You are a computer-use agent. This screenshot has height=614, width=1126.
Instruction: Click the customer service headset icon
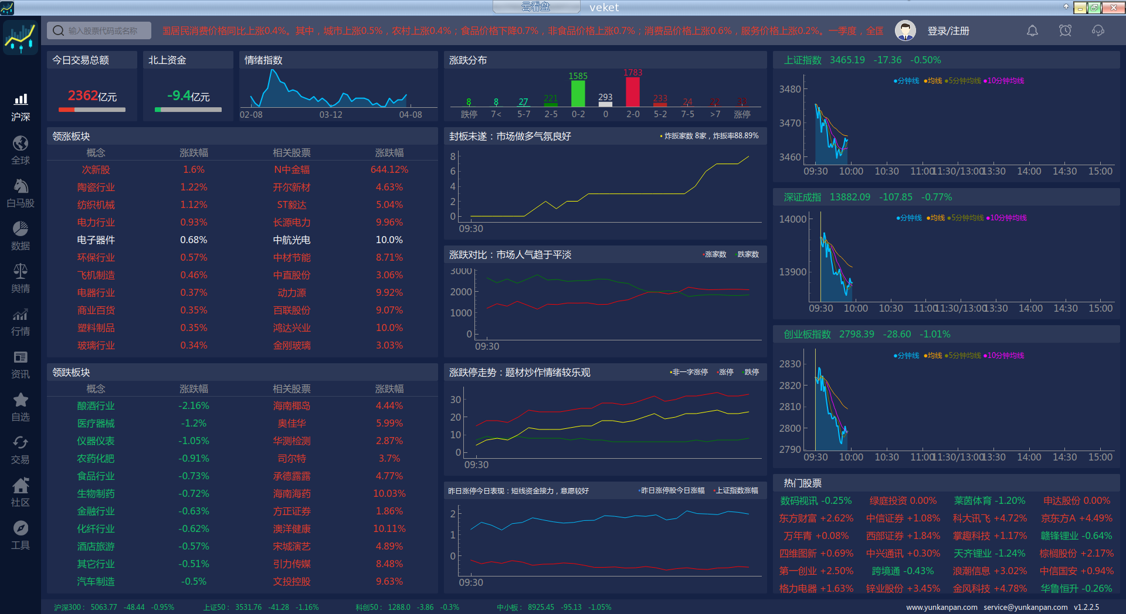click(1098, 30)
